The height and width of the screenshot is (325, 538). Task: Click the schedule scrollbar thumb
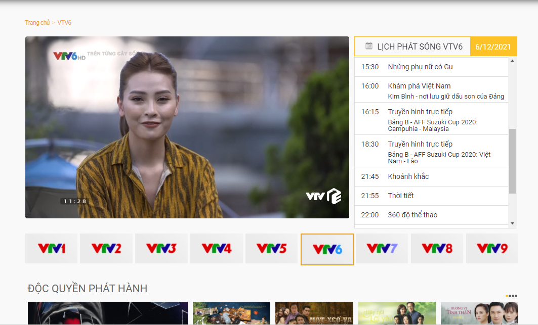pyautogui.click(x=512, y=161)
